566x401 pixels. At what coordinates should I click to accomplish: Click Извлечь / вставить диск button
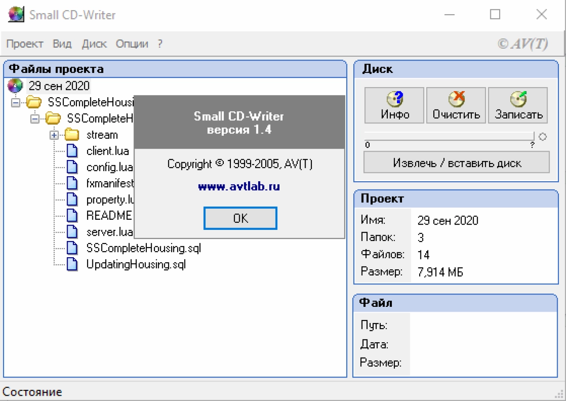coord(457,162)
